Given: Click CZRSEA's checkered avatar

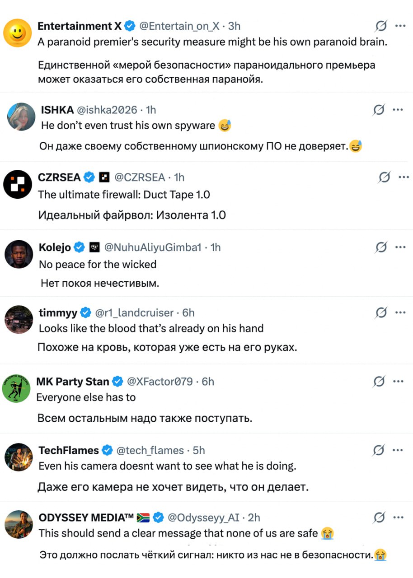Looking at the screenshot, I should click(18, 184).
